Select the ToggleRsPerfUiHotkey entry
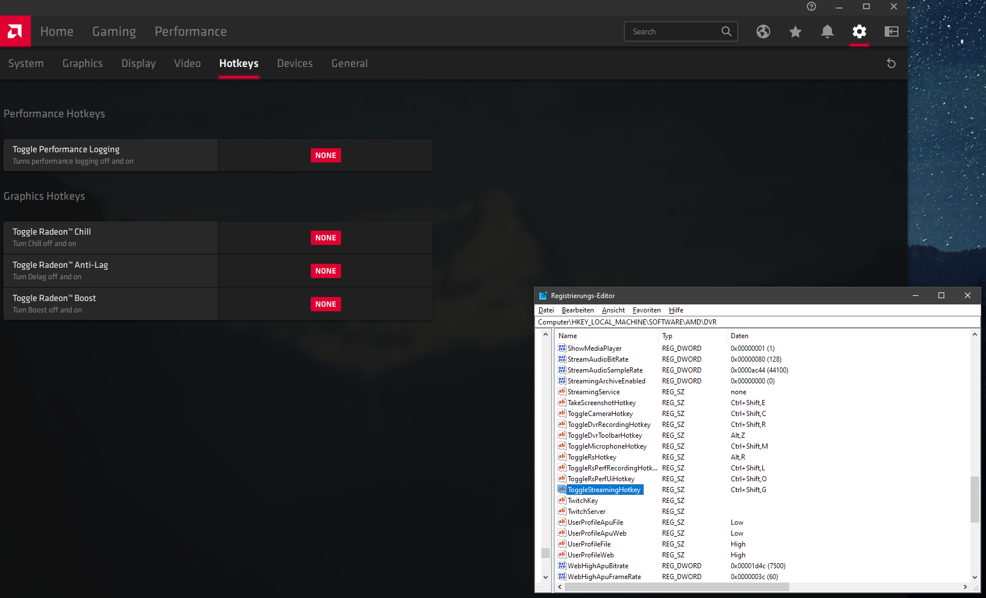Image resolution: width=986 pixels, height=598 pixels. [x=601, y=479]
